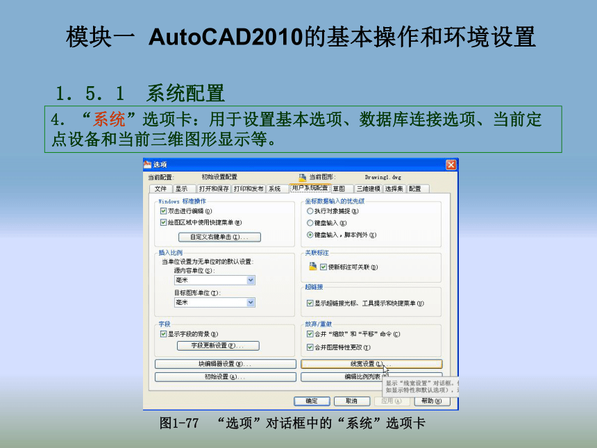Click the 当单位设置为无单位时的默认设置 text
This screenshot has height=448, width=597.
pos(208,261)
